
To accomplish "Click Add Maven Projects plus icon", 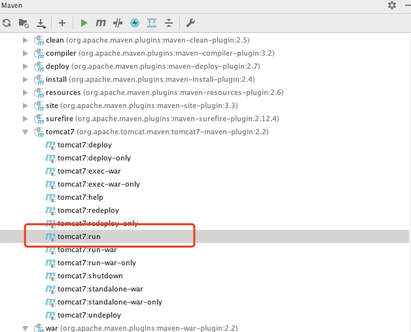I will click(62, 23).
